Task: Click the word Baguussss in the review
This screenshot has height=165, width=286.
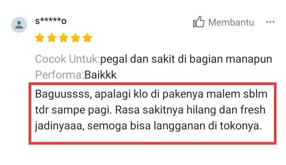Action: pyautogui.click(x=62, y=94)
